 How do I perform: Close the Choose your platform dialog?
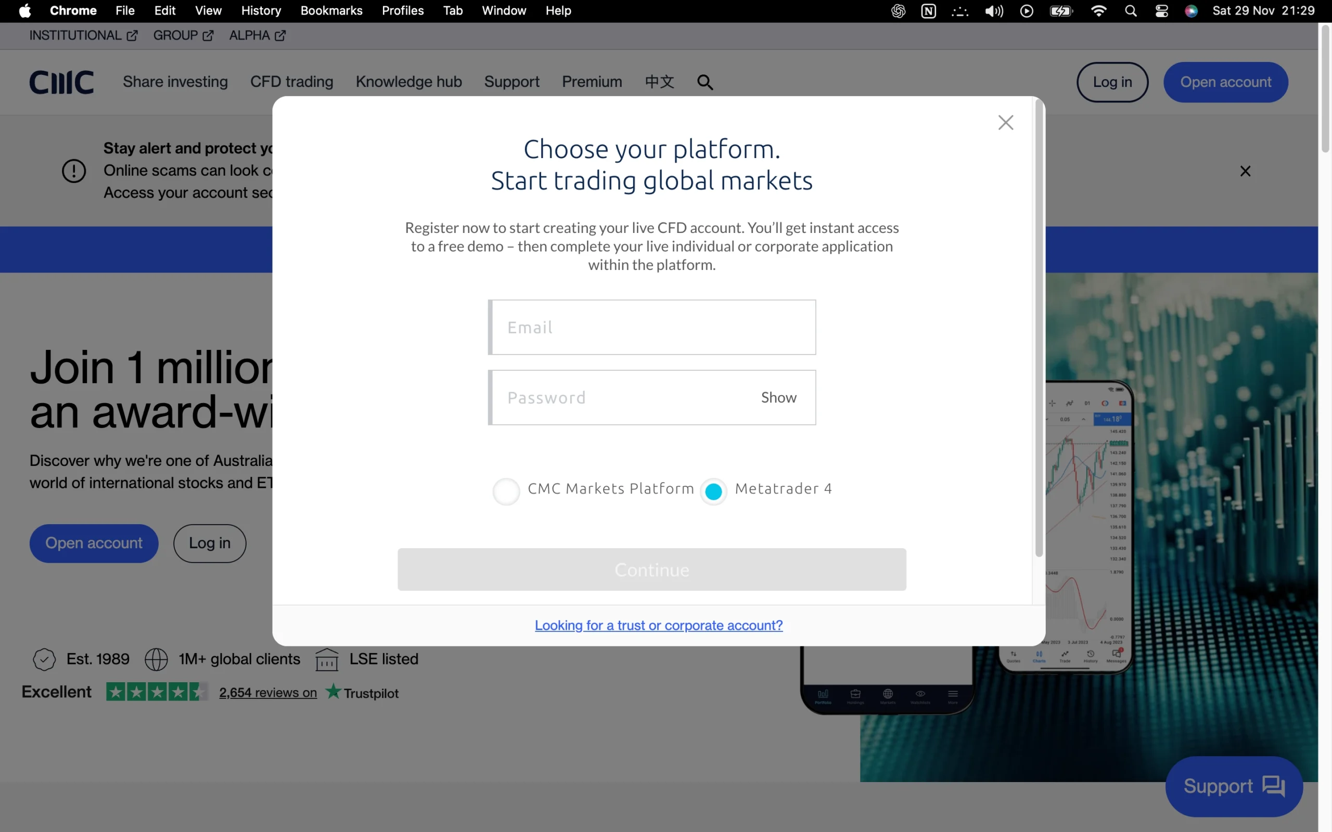coord(1006,122)
